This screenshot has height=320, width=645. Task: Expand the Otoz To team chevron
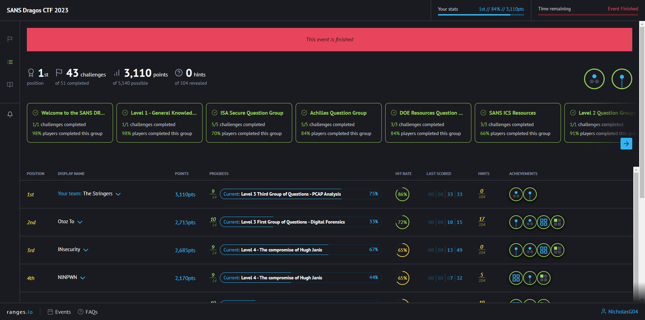[x=81, y=222]
